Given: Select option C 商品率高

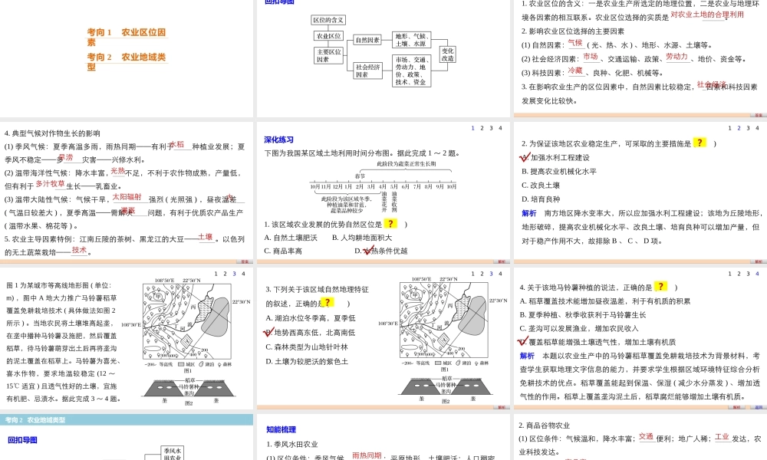Looking at the screenshot, I should point(283,251).
